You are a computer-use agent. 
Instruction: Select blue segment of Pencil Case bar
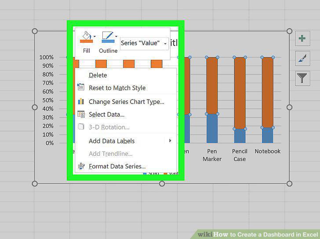click(x=240, y=136)
